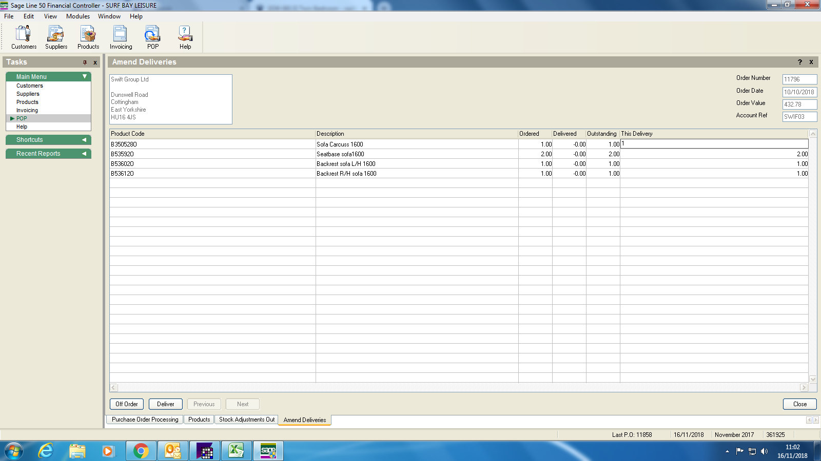Launch Internet Explorer from the taskbar
The height and width of the screenshot is (461, 821).
coord(46,451)
